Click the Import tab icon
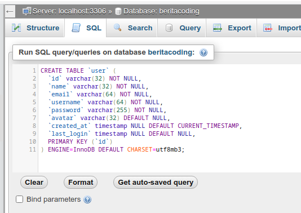This screenshot has width=301, height=213. [x=268, y=28]
